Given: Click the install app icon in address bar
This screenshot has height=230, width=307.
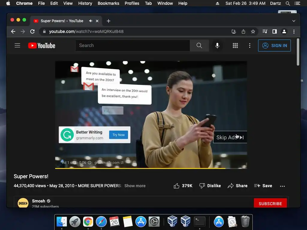Looking at the screenshot, I should (x=234, y=31).
